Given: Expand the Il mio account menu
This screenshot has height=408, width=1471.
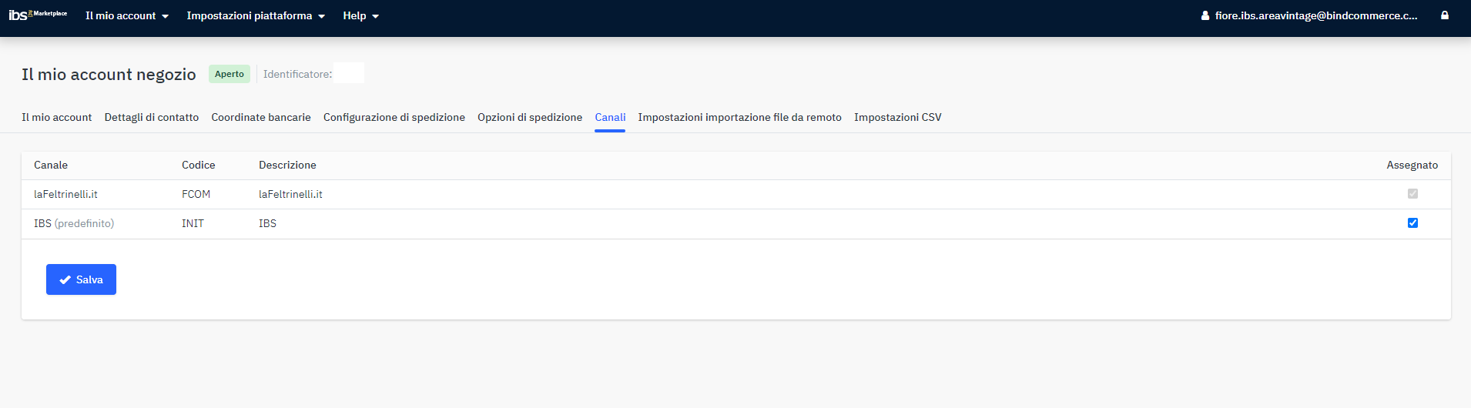Looking at the screenshot, I should [126, 15].
